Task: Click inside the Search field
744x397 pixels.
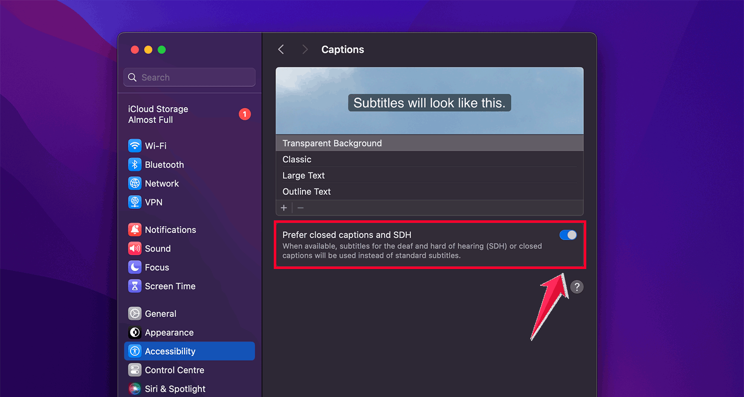Action: (189, 77)
